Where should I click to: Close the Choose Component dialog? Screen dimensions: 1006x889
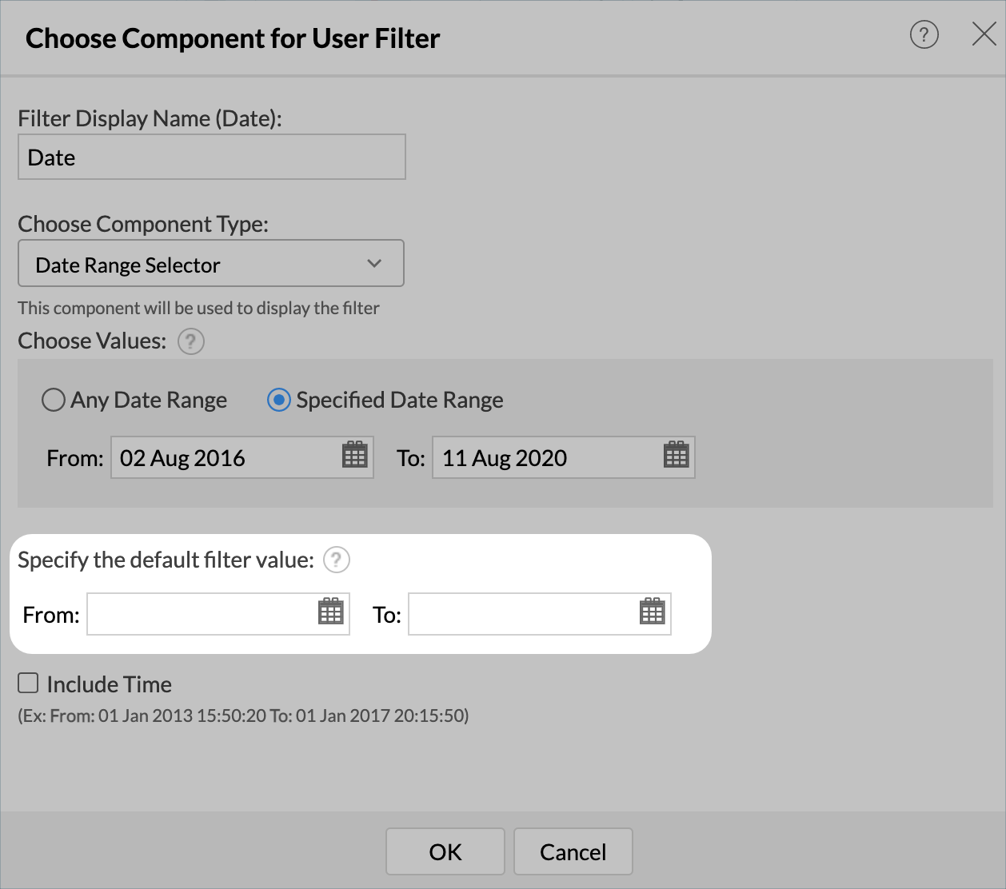pyautogui.click(x=984, y=34)
